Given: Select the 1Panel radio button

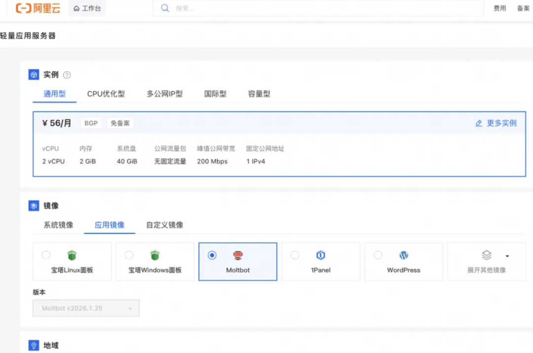Looking at the screenshot, I should click(295, 255).
